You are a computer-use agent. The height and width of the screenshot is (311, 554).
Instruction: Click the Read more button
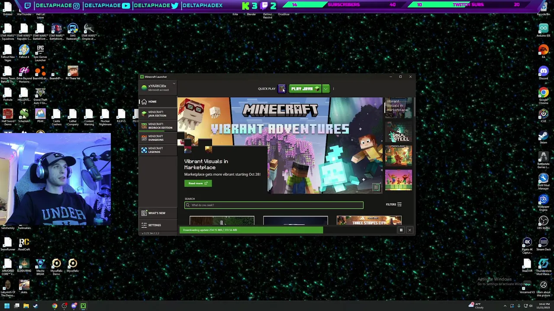tap(198, 183)
